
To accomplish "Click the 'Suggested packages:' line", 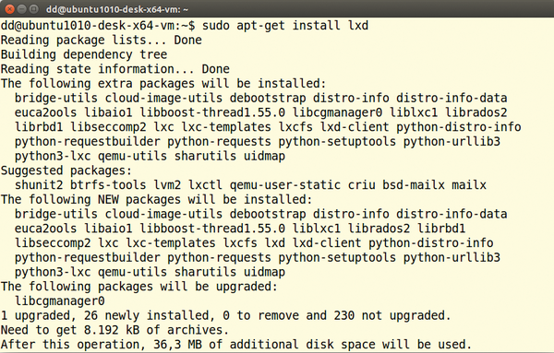I will click(66, 171).
